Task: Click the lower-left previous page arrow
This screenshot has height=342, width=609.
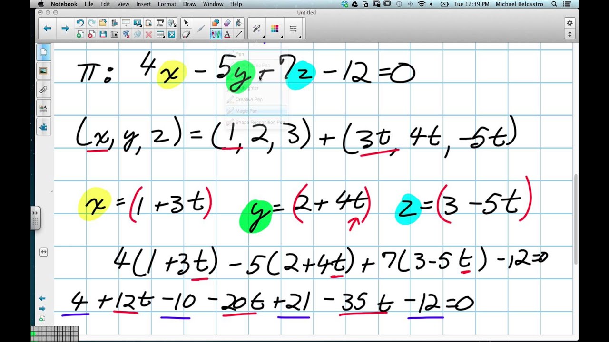Action: pos(42,298)
